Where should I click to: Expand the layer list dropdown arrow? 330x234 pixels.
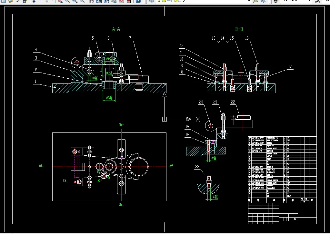(x=249, y=1)
